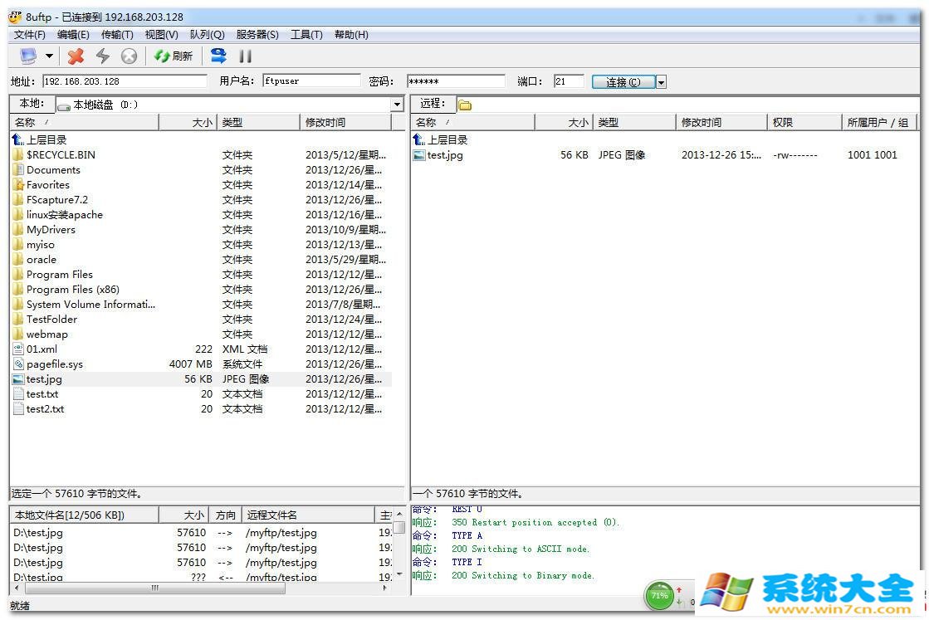Screen dimensions: 929x620
Task: Select local test.jpg image icon
Action: 18,379
